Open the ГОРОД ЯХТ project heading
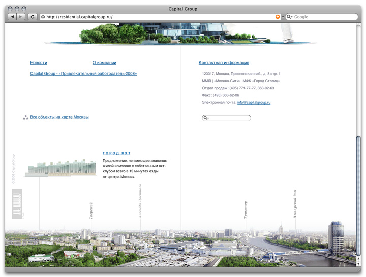The height and width of the screenshot is (277, 366). click(x=116, y=153)
